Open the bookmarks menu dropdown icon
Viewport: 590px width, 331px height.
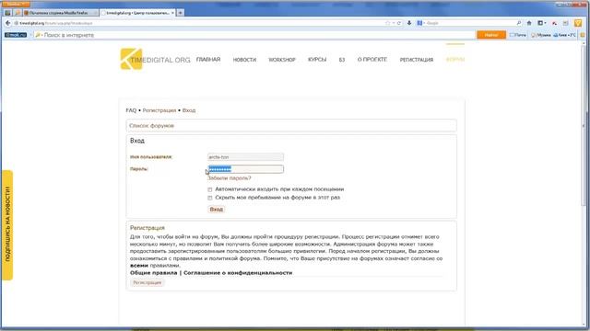542,23
